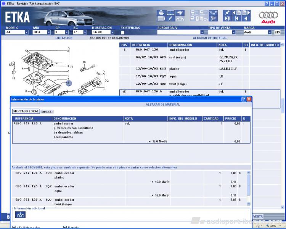The width and height of the screenshot is (286, 229).
Task: Click the multiple shopping carts icon
Action: tap(213, 13)
